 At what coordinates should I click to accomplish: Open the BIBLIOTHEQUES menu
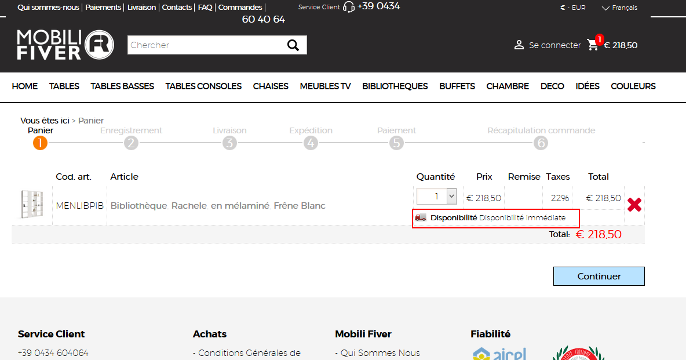pyautogui.click(x=395, y=86)
